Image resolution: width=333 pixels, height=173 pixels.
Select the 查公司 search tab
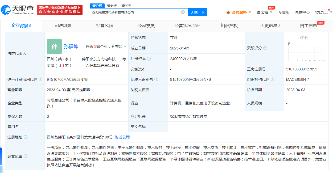click(x=97, y=6)
